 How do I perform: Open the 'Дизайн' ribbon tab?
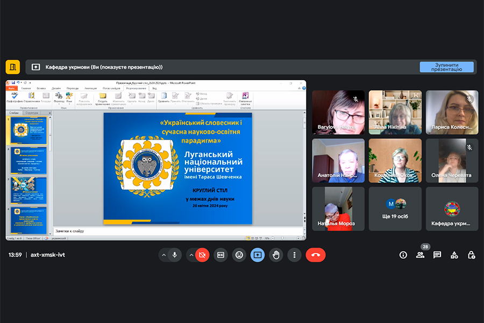pos(56,88)
